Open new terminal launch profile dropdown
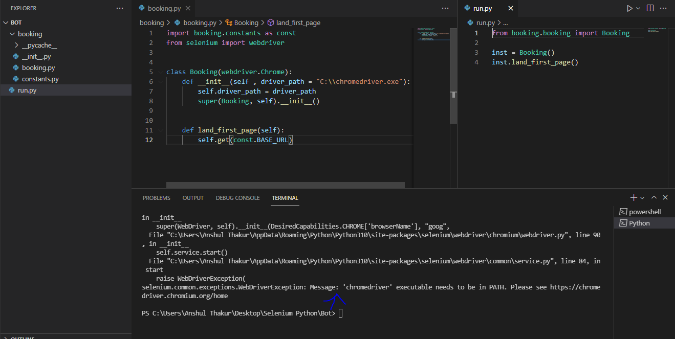 [642, 197]
